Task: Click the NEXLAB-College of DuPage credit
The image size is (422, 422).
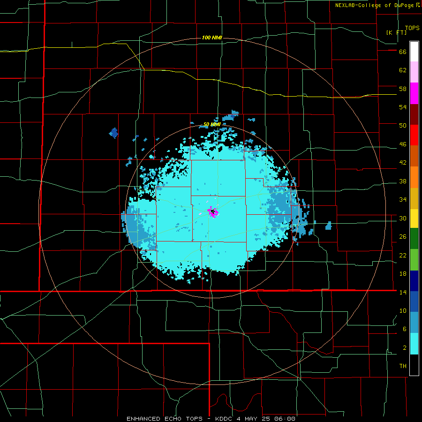Action: pos(375,5)
